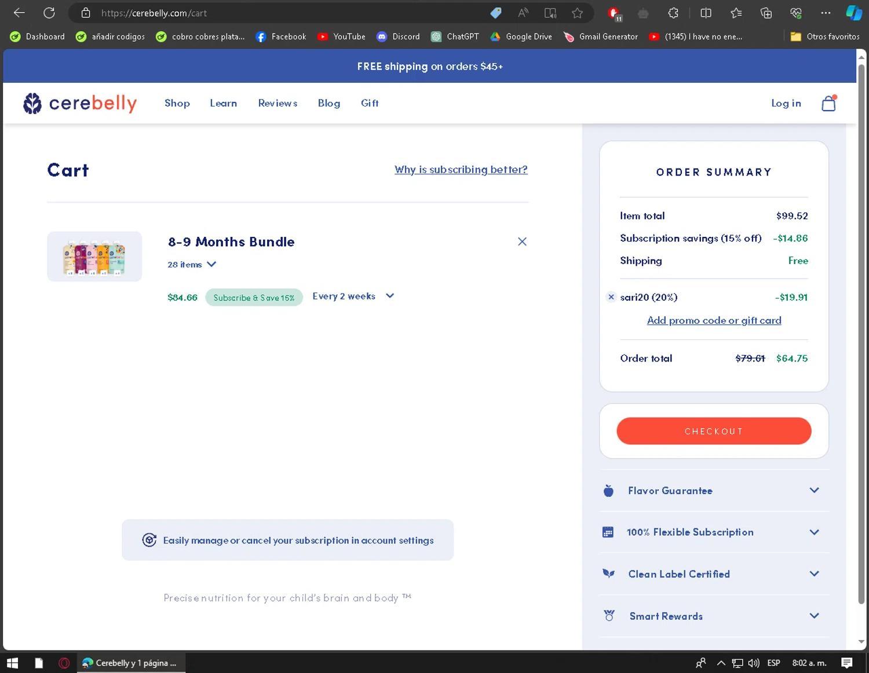Expand the Clean Label Certified section

[x=814, y=573]
